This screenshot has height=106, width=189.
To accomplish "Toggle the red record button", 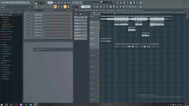I will (46, 3).
